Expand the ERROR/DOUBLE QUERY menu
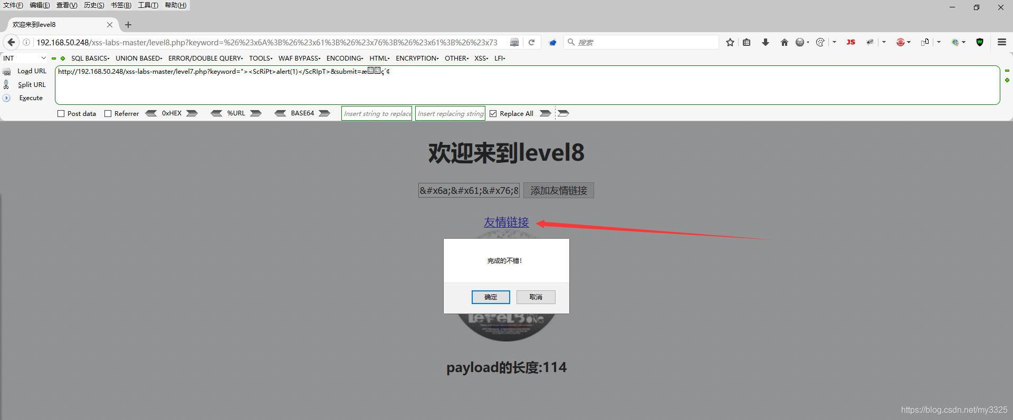Viewport: 1013px width, 420px height. [x=206, y=58]
